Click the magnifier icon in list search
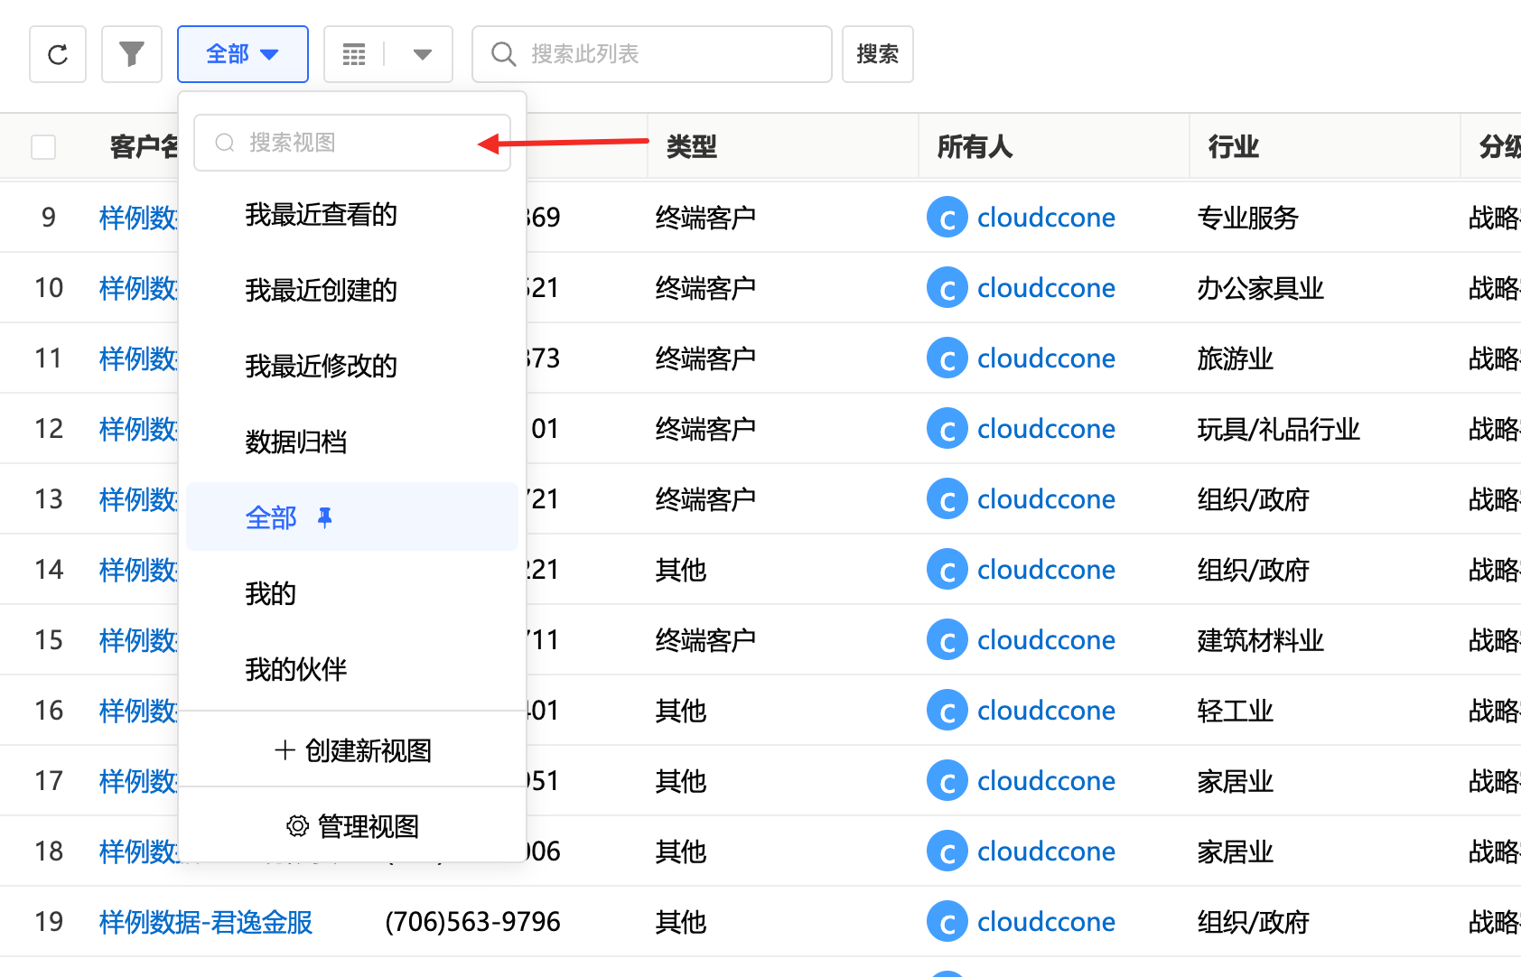Image resolution: width=1521 pixels, height=977 pixels. point(503,54)
